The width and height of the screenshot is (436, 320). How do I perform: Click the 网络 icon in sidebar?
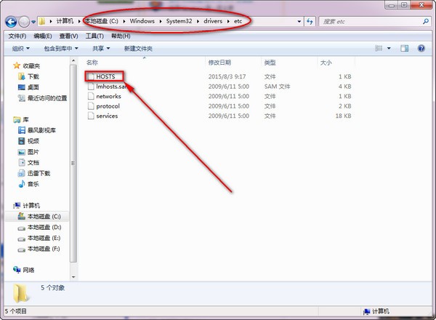pos(28,270)
